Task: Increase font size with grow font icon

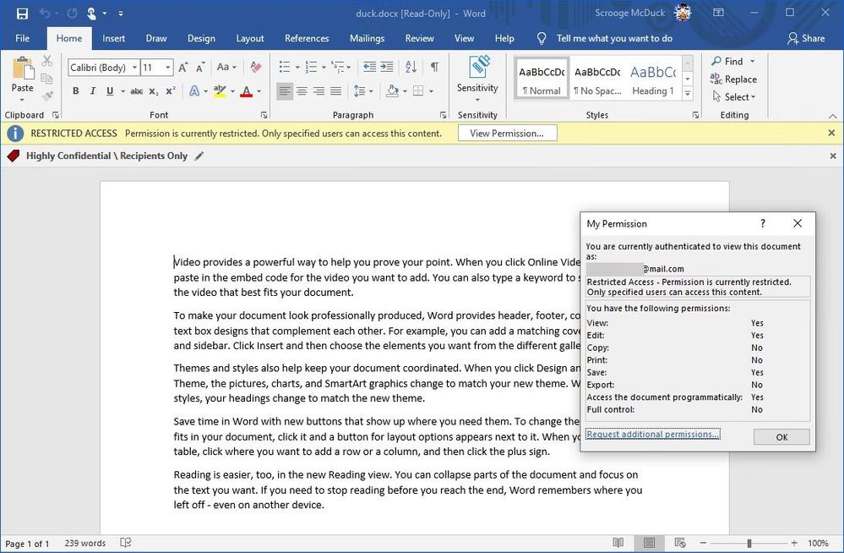Action: 183,68
